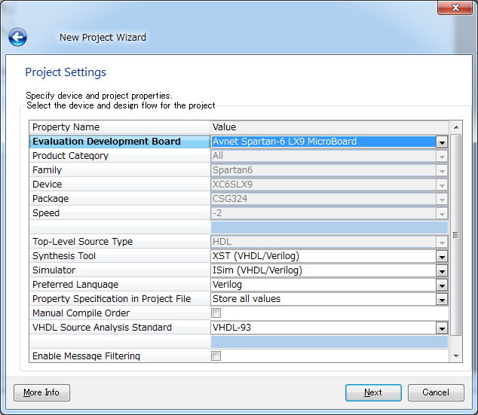Go back with the blue arrow button
Viewport: 478px width, 415px height.
(x=17, y=37)
